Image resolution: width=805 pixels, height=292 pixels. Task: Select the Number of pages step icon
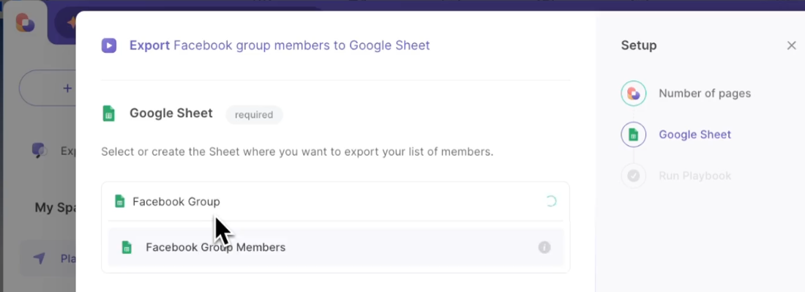tap(634, 94)
